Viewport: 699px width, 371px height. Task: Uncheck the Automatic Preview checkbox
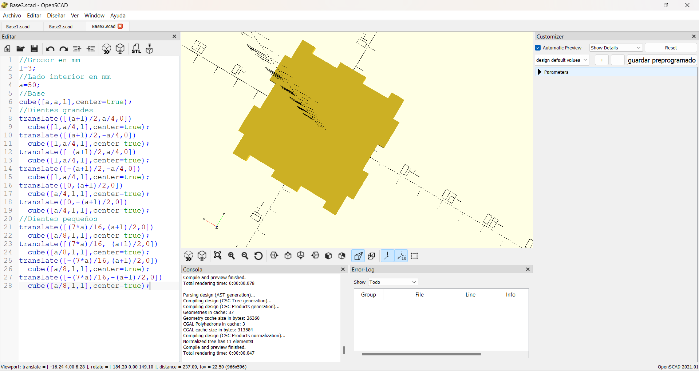tap(538, 48)
